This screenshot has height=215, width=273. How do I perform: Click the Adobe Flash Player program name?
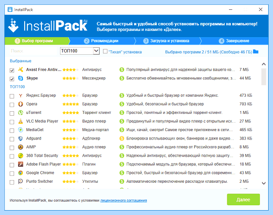43,164
